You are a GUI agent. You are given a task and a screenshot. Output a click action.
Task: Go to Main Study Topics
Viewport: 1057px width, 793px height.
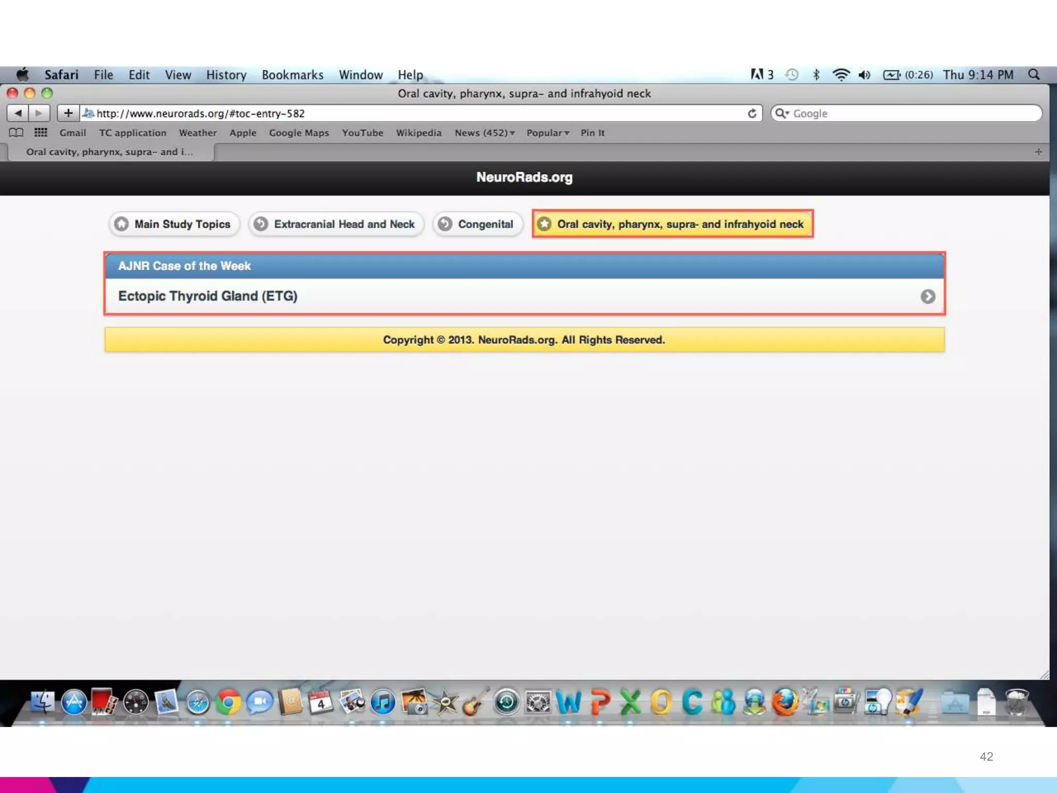pyautogui.click(x=174, y=224)
